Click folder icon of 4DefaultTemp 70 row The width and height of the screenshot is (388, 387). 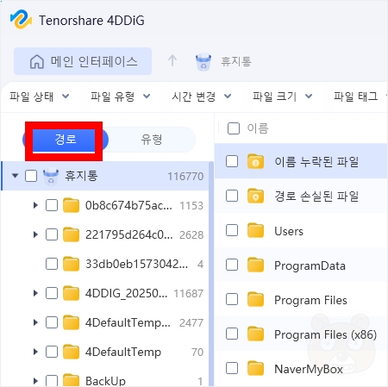[71, 352]
